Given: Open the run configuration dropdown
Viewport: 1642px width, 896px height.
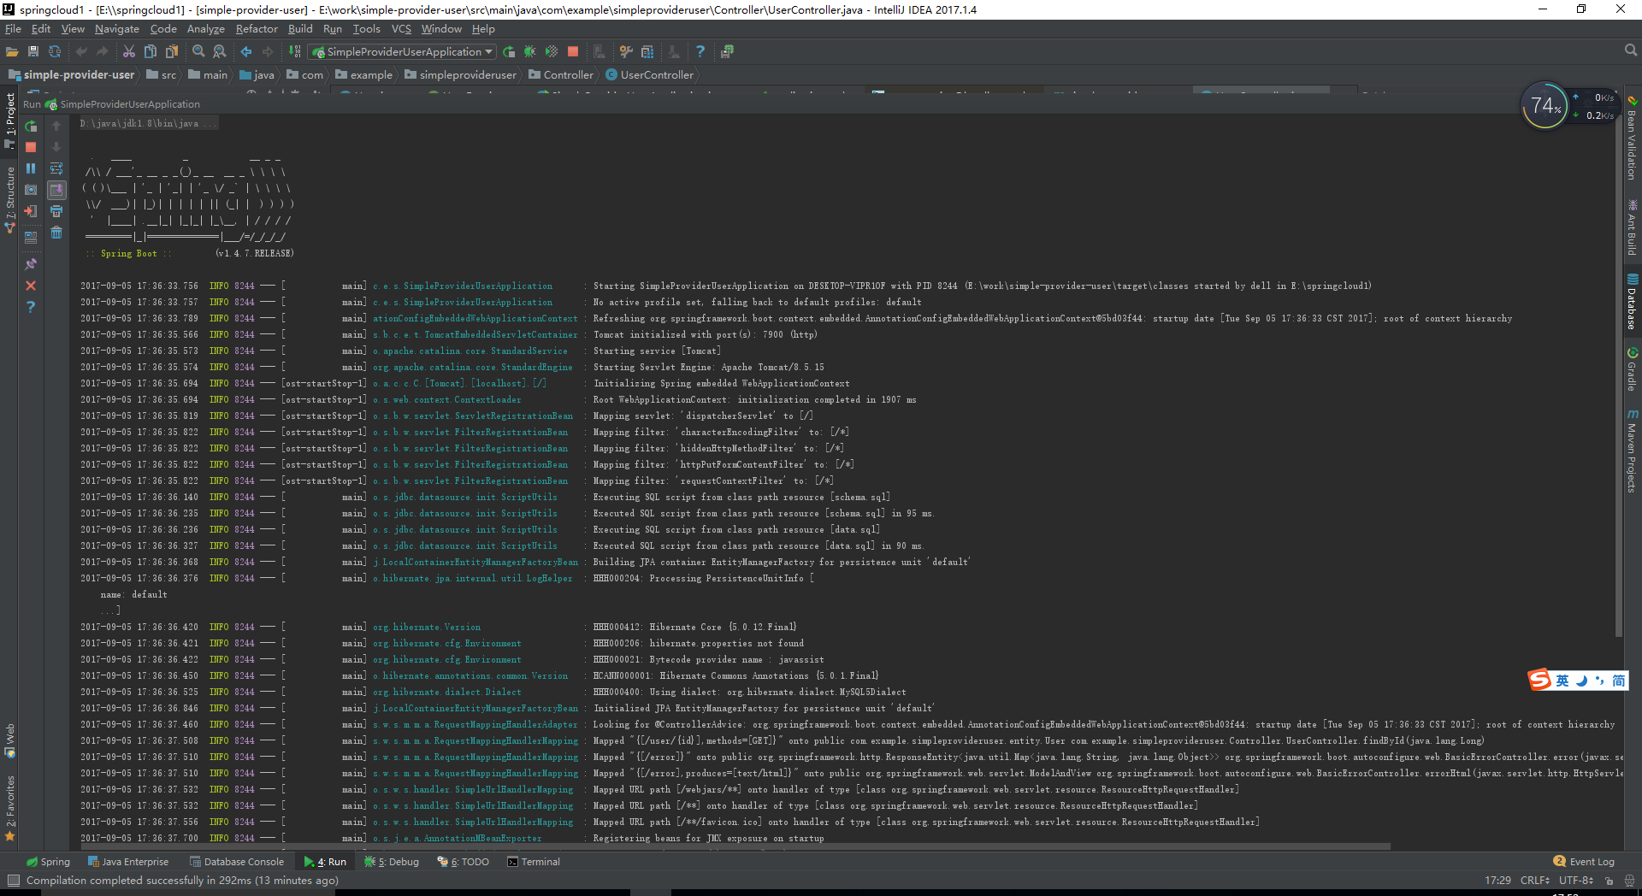Looking at the screenshot, I should [x=402, y=52].
